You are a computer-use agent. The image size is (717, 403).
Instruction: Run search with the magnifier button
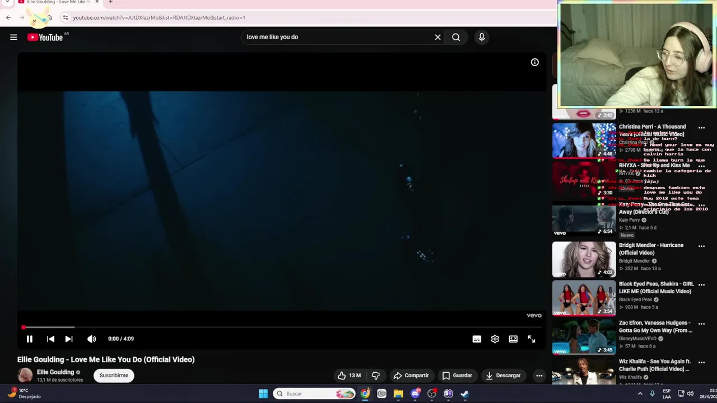pos(456,37)
